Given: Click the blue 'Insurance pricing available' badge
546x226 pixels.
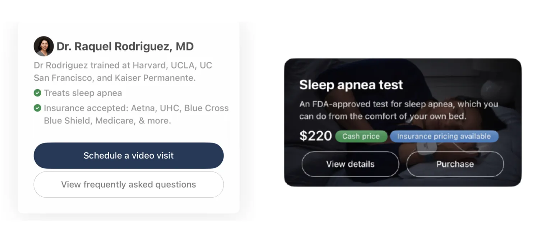Looking at the screenshot, I should 444,136.
